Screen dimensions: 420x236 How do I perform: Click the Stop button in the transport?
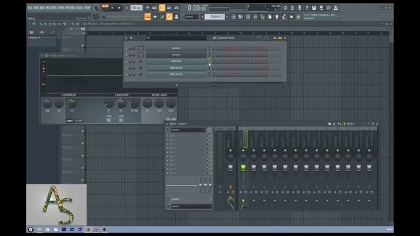pos(119,8)
